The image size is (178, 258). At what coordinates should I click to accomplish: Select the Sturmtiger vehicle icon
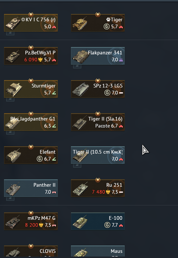[x=14, y=90]
